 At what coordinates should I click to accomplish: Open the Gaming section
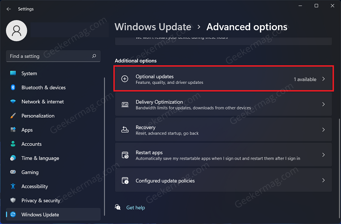[x=53, y=172]
